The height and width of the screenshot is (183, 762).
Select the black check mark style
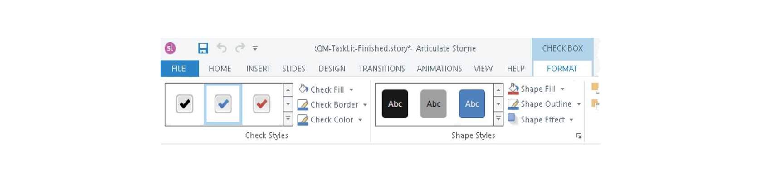pyautogui.click(x=185, y=104)
